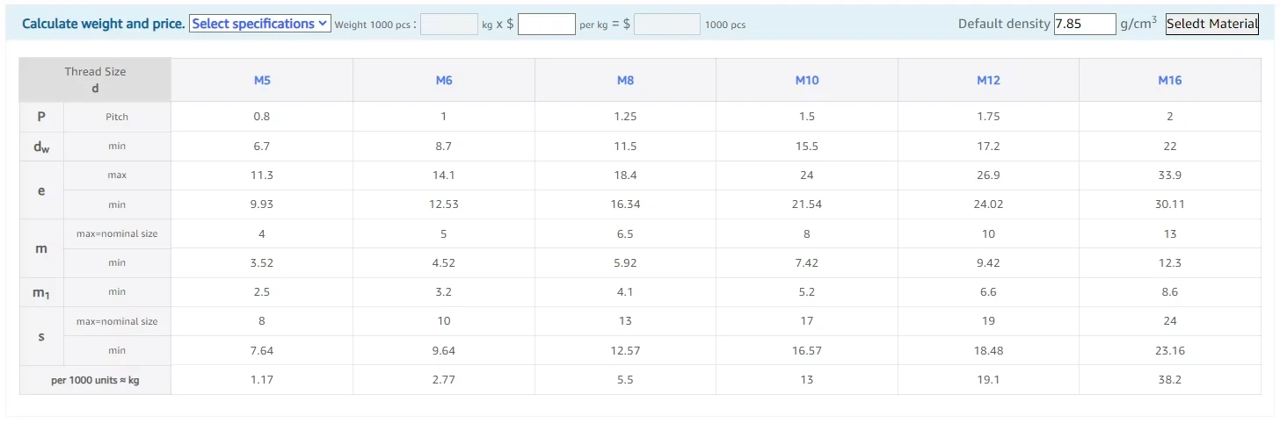Select weight value 19.1 kg
The width and height of the screenshot is (1280, 423).
click(x=988, y=380)
